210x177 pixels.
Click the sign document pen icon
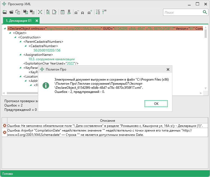(x=55, y=12)
